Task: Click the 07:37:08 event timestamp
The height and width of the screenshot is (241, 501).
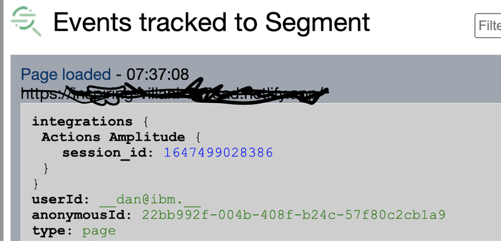Action: tap(158, 74)
